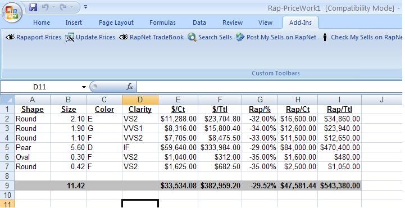Click Search Sells label
405x208 pixels.
(215, 37)
